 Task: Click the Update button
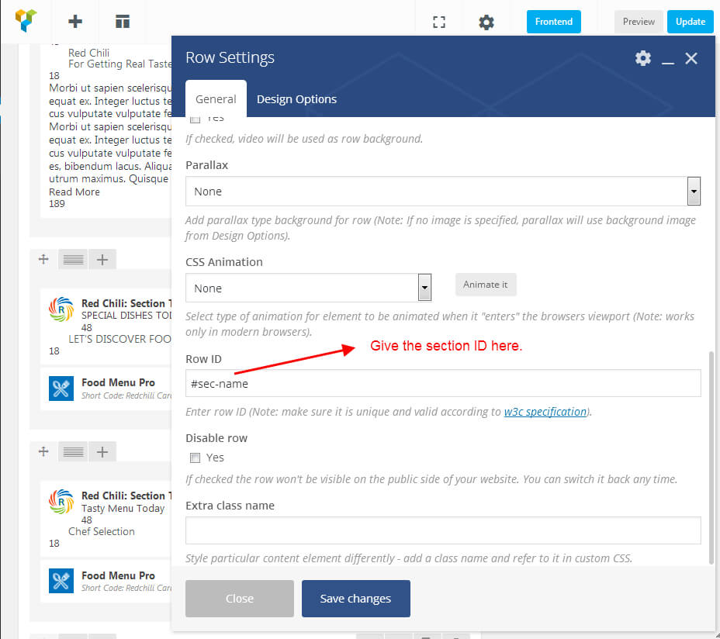[691, 22]
